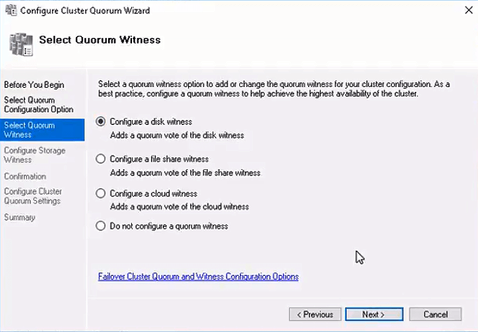The image size is (478, 332).
Task: Cancel the quorum wizard
Action: pos(434,314)
